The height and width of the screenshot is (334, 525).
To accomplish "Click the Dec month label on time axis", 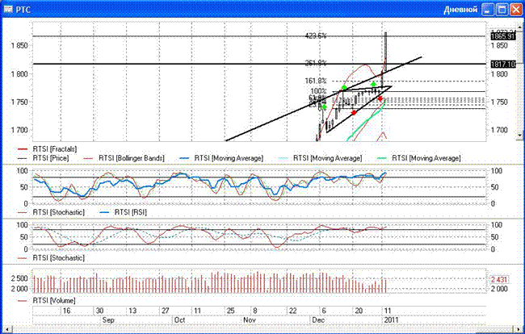I will [318, 320].
